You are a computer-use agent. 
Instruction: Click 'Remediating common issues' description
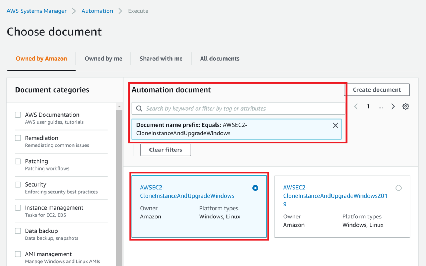pyautogui.click(x=57, y=145)
